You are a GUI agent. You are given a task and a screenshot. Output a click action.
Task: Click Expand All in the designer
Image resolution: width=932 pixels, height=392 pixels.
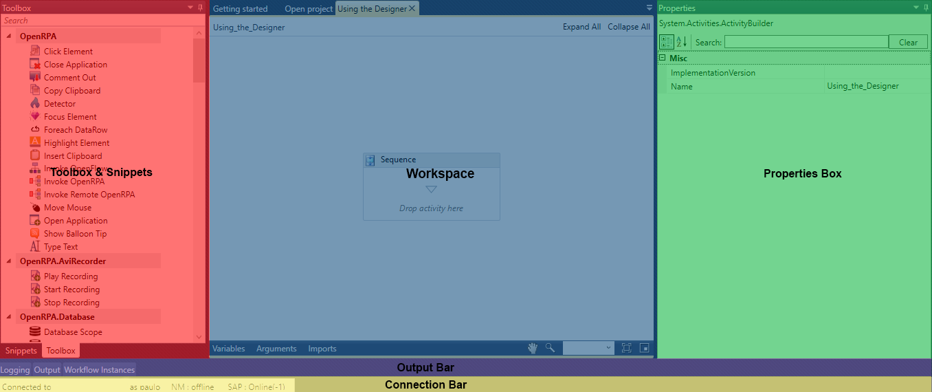point(581,27)
